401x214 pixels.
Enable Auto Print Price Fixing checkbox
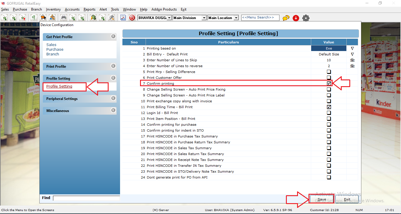[329, 89]
